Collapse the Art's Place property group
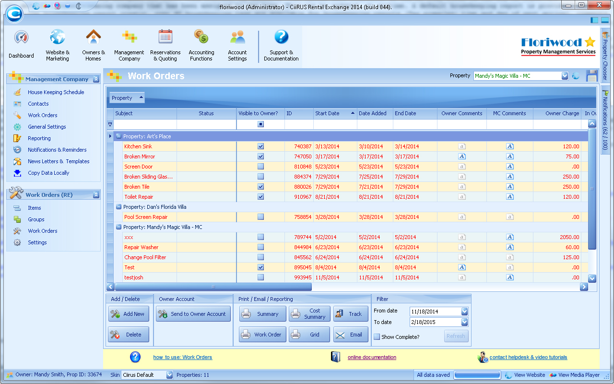The image size is (614, 384). (x=118, y=136)
